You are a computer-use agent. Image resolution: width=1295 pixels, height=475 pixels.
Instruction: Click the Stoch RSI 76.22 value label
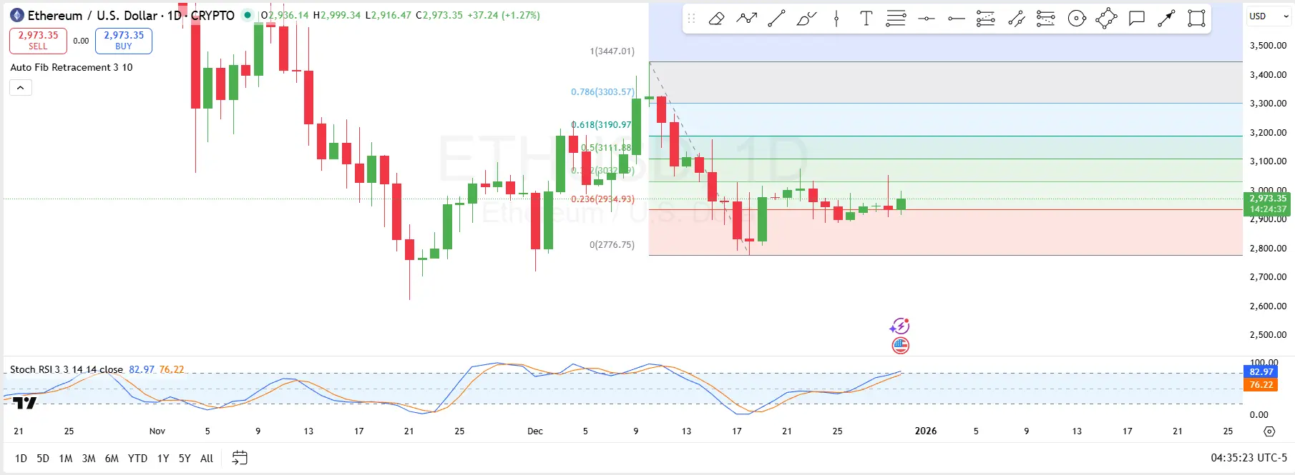coord(1261,384)
